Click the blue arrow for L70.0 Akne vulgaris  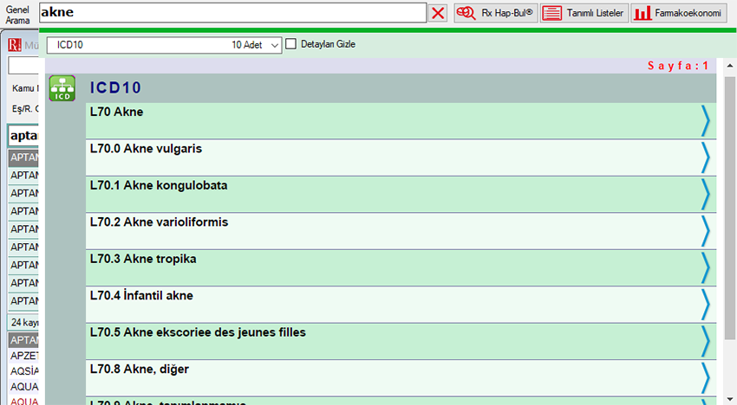point(705,157)
